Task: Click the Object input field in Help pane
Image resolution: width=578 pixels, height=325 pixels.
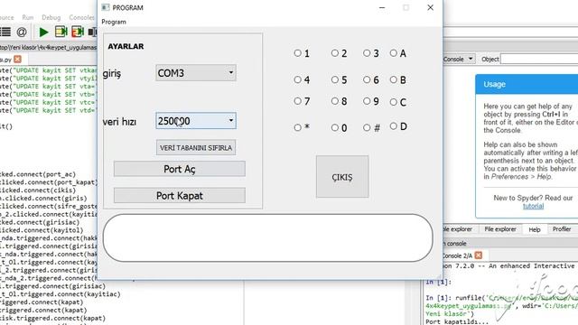Action: tap(539, 59)
